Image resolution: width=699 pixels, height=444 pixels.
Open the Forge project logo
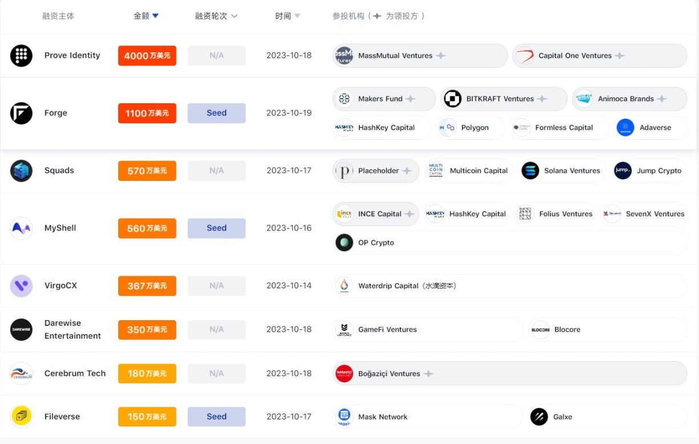21,113
